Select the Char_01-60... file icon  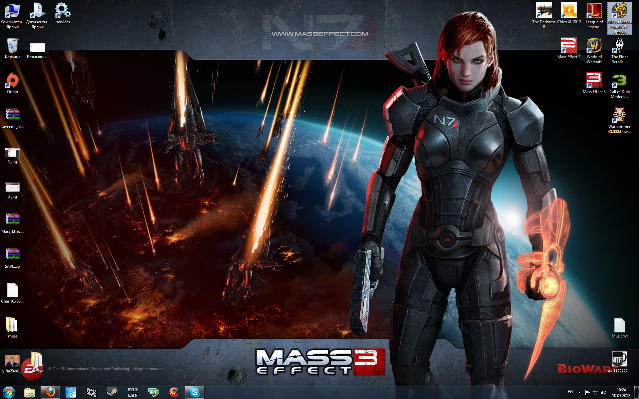click(x=12, y=293)
